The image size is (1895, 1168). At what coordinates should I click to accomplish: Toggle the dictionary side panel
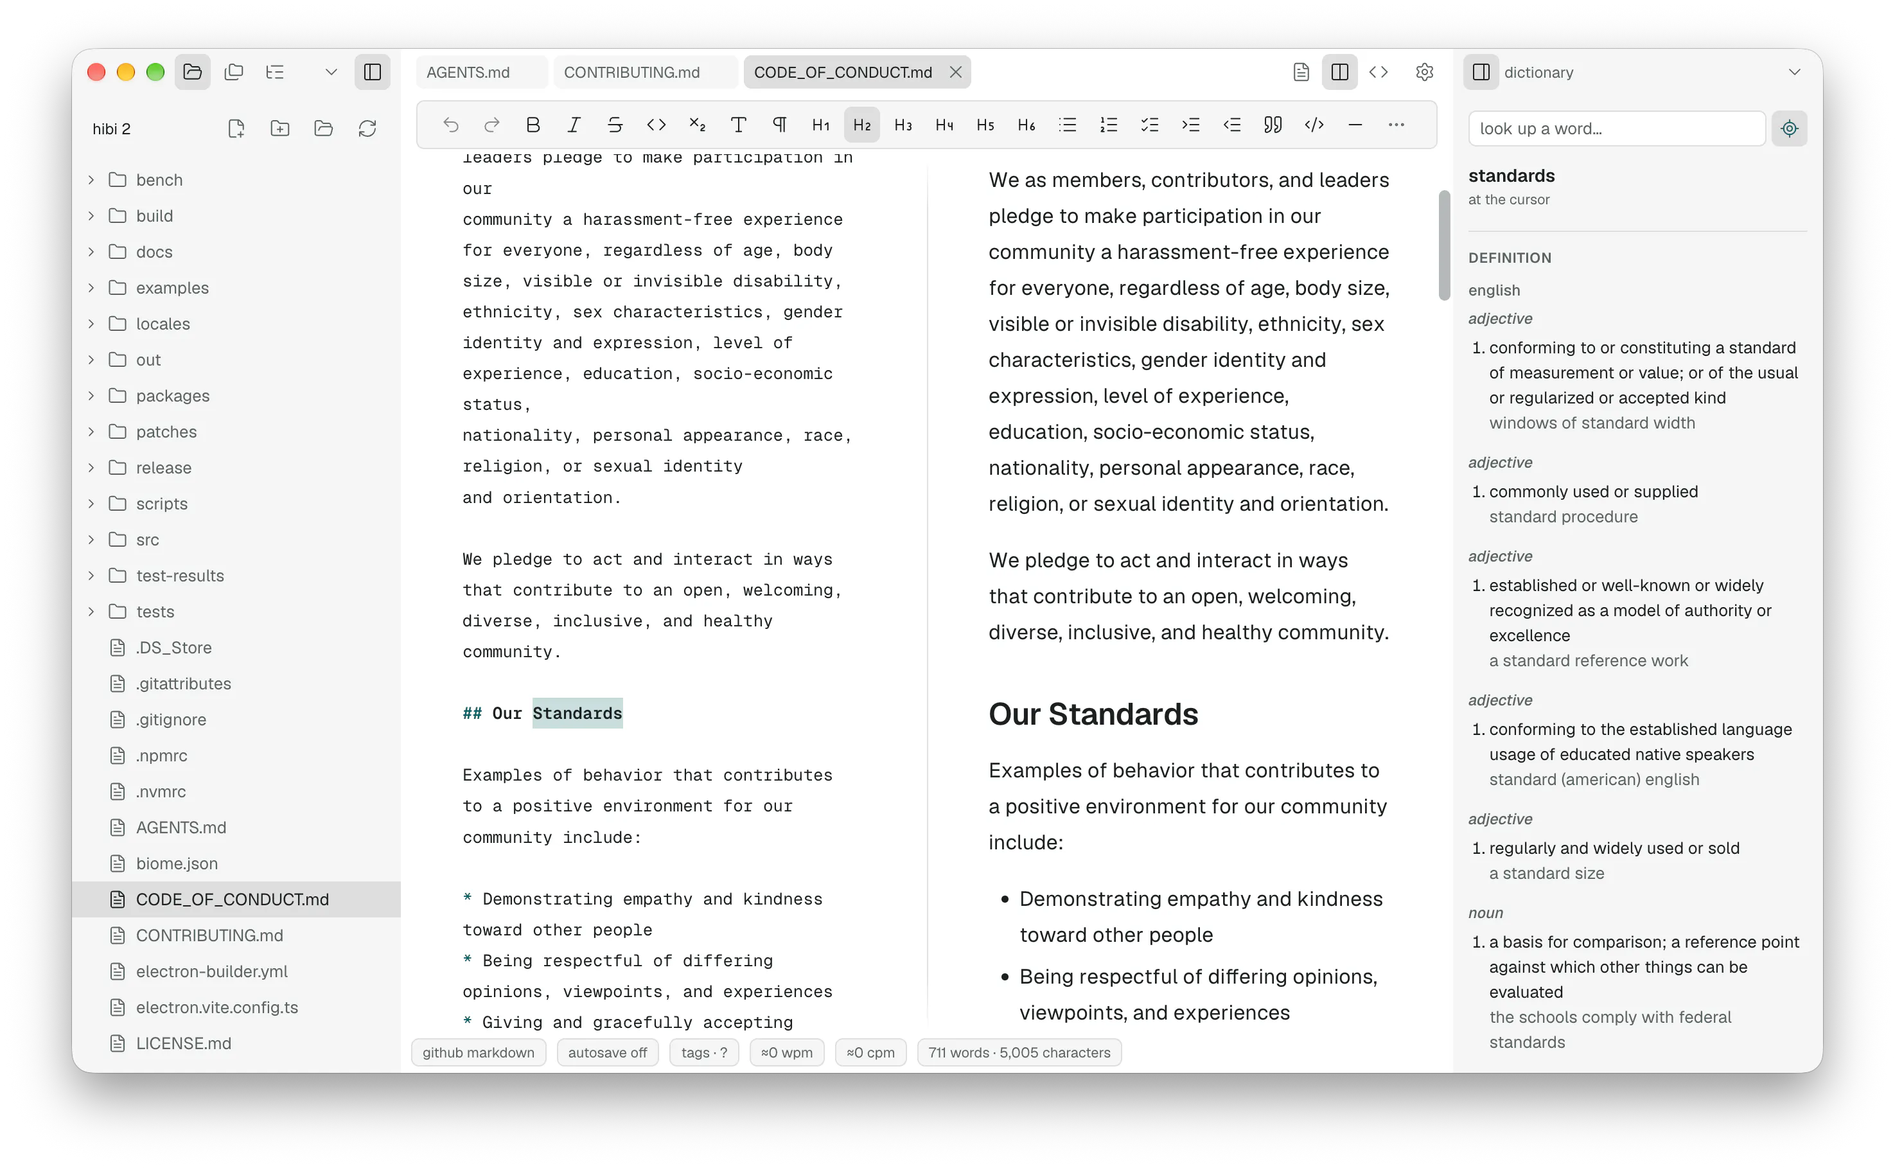[1480, 72]
